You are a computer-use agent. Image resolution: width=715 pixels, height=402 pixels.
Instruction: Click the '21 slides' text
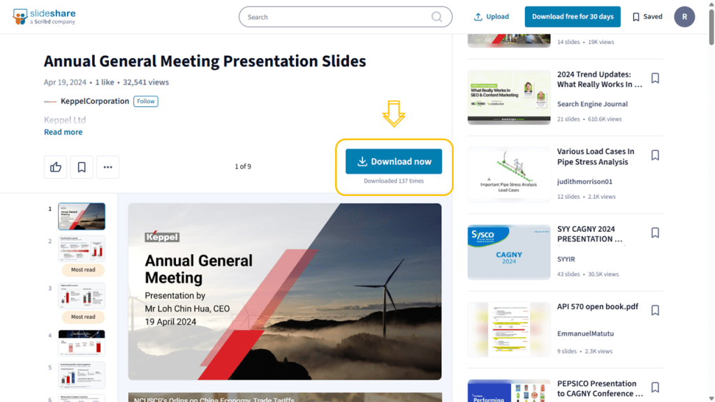pos(568,119)
